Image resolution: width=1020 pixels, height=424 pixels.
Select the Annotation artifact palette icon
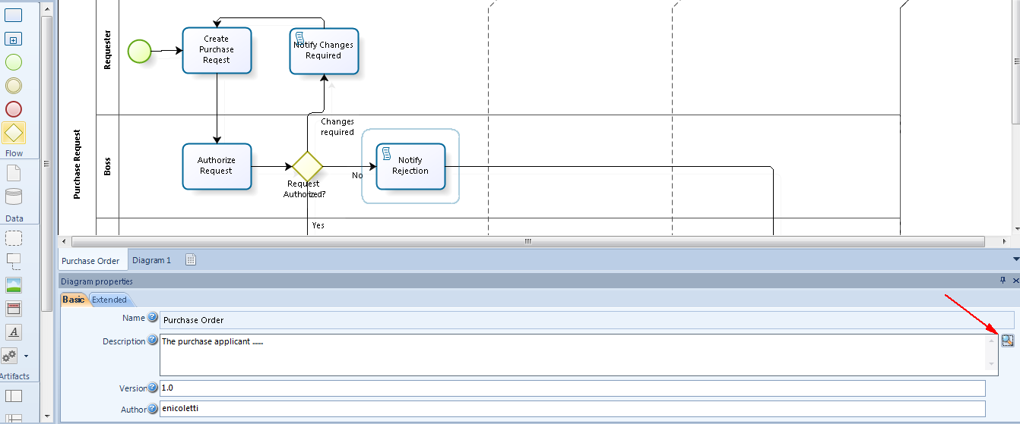[14, 262]
